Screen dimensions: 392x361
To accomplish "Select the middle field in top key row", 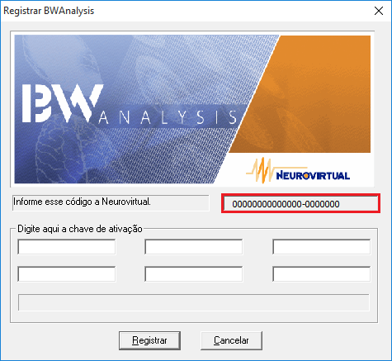I will pyautogui.click(x=194, y=247).
